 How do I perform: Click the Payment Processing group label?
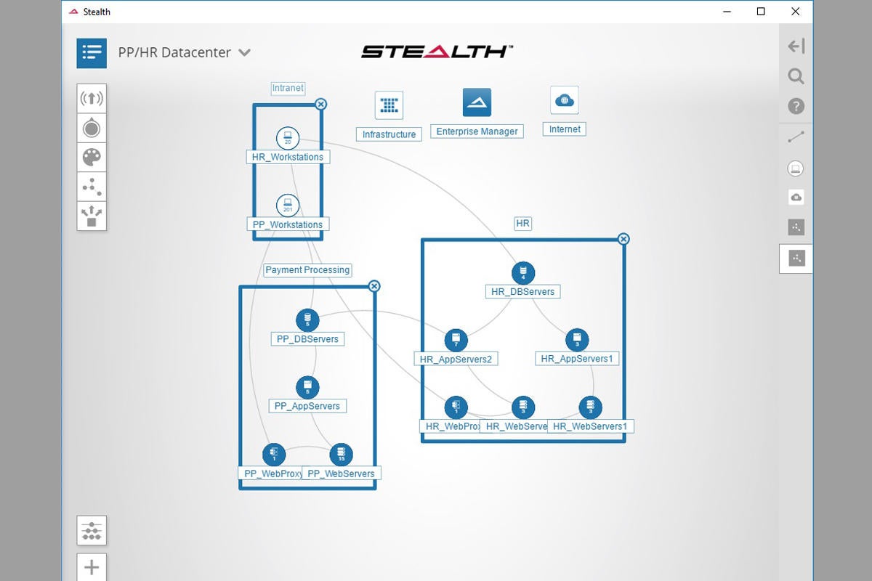point(307,270)
